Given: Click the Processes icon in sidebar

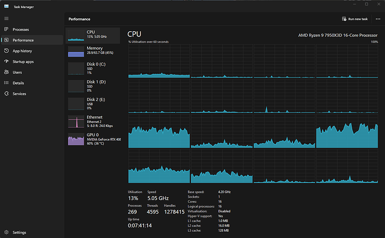Looking at the screenshot, I should click(x=6, y=29).
